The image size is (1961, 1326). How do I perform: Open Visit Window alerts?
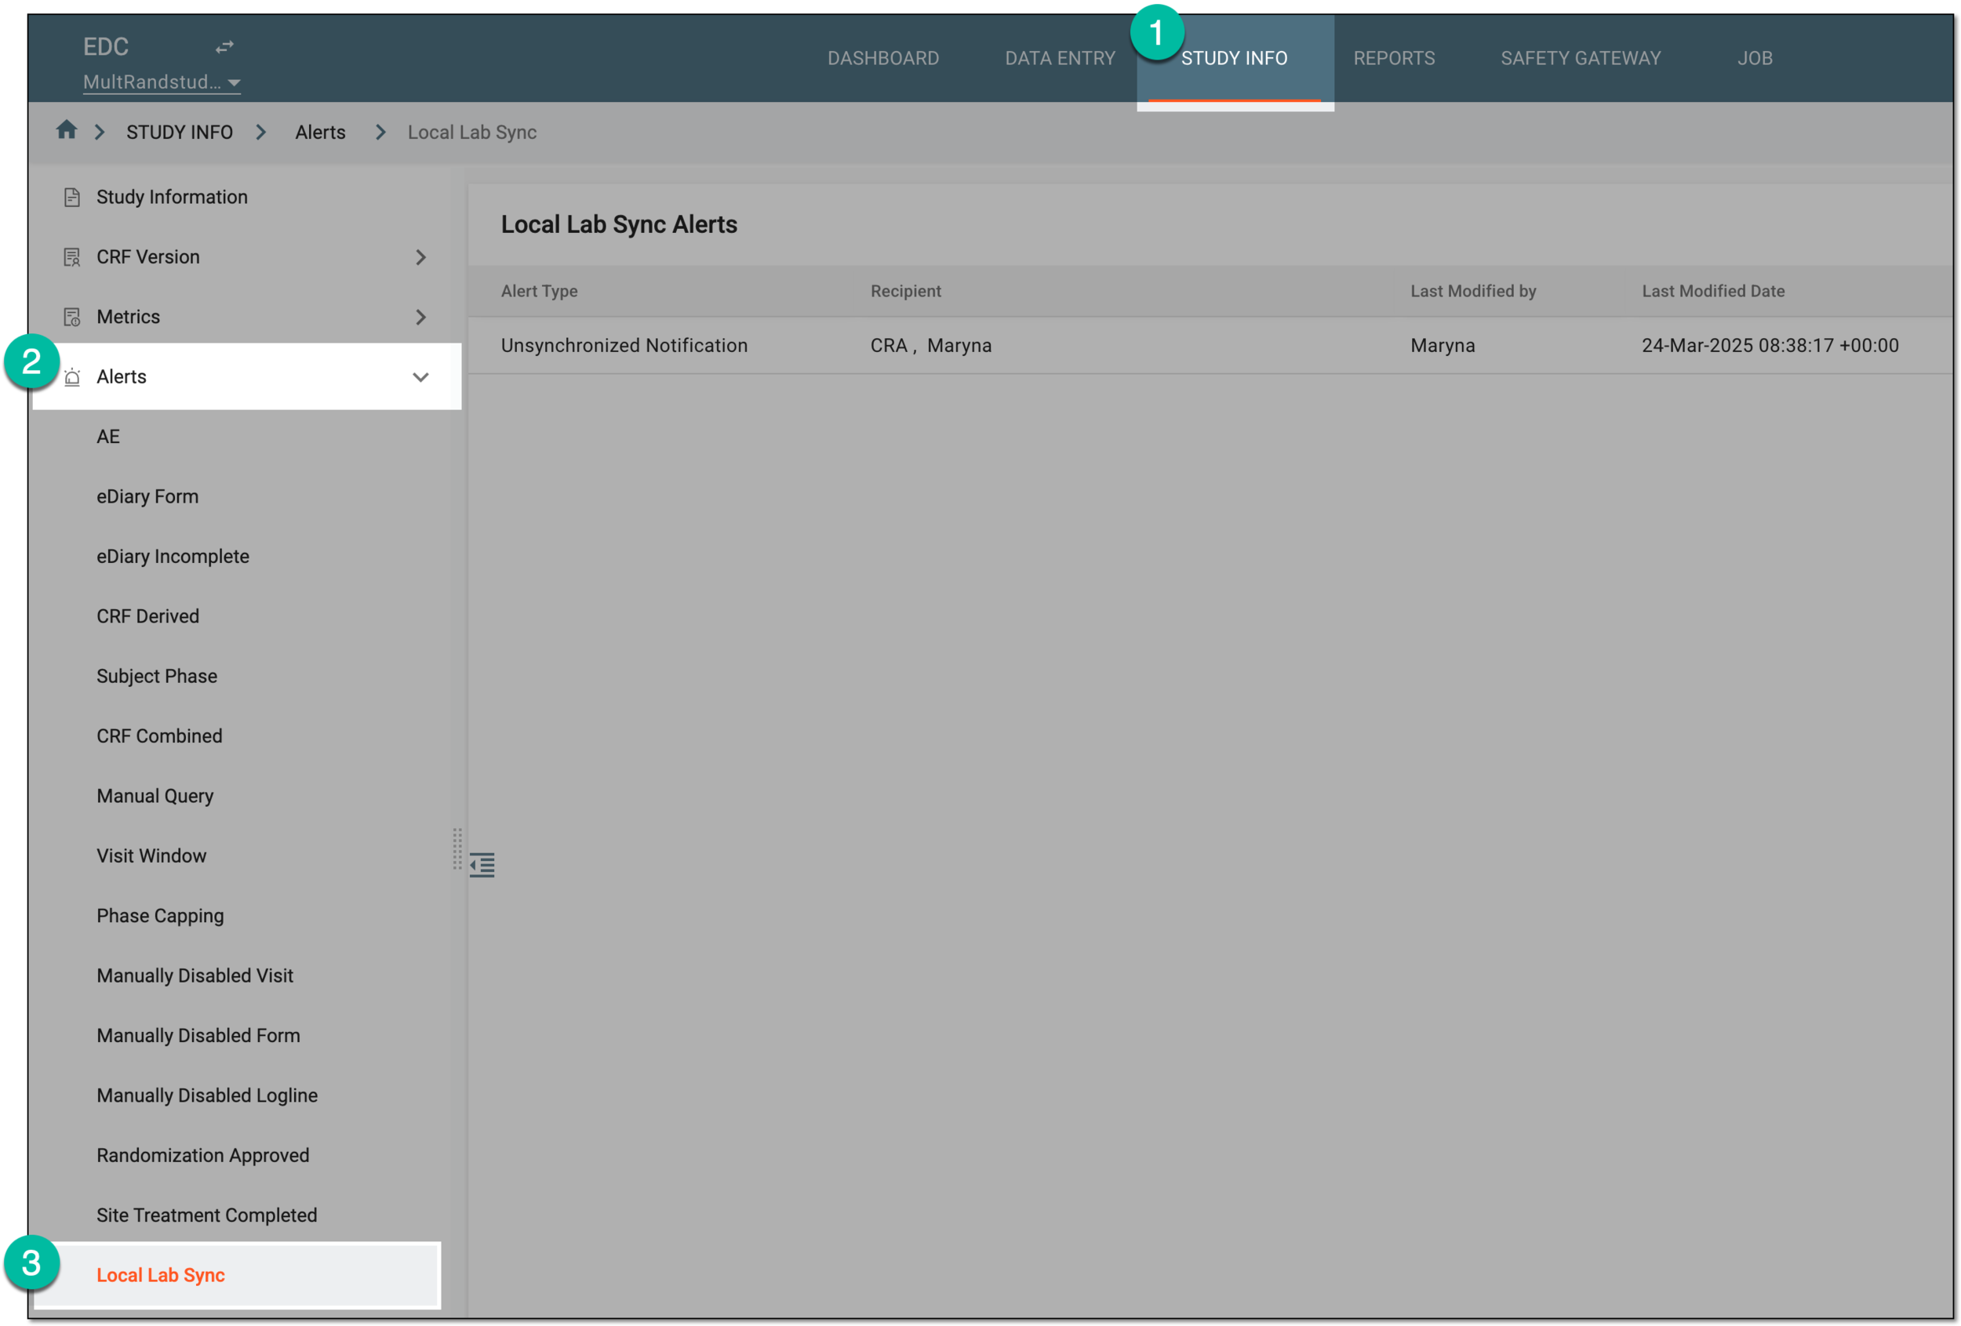tap(151, 856)
